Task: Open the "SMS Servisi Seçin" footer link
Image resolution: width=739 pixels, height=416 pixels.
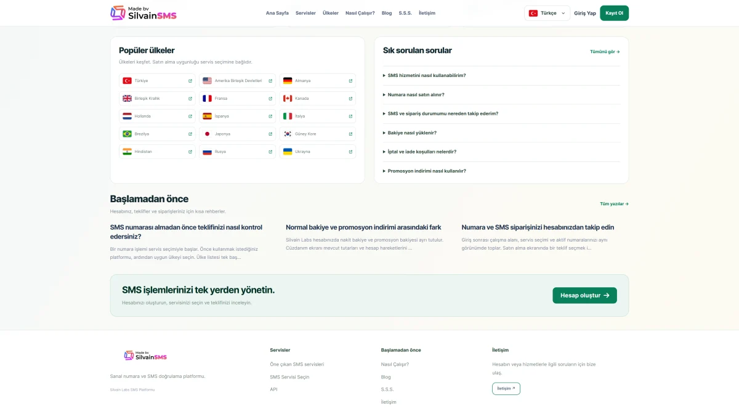Action: (x=289, y=377)
